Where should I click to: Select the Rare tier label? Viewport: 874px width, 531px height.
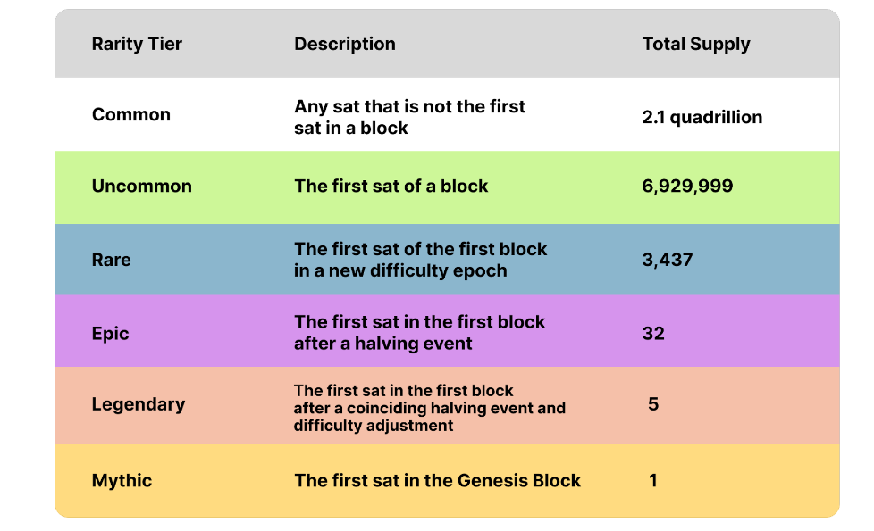(112, 260)
